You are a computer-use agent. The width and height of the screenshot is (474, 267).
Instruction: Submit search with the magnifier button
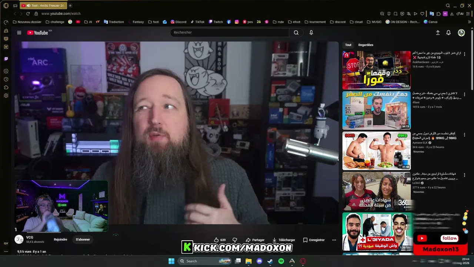pyautogui.click(x=296, y=33)
